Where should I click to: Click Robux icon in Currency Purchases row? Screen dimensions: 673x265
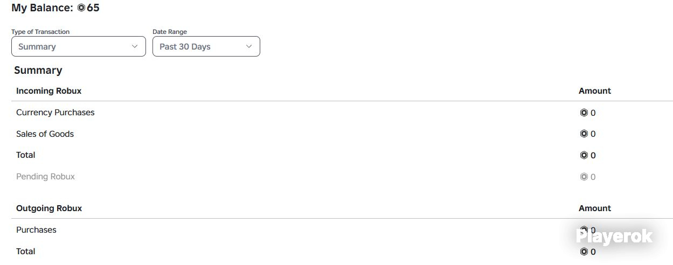pos(584,113)
